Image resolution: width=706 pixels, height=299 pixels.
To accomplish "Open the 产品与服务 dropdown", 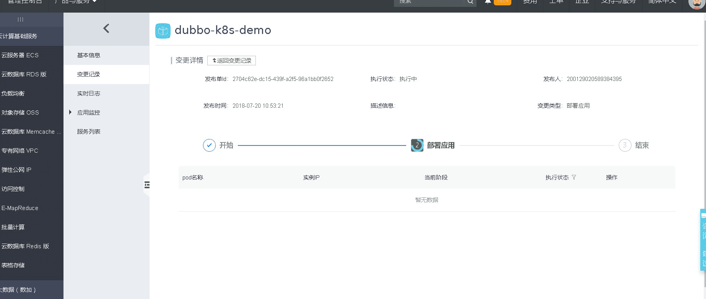I will [76, 2].
